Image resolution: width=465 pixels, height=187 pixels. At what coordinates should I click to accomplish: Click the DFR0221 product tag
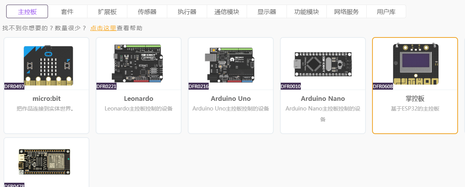[x=106, y=87]
